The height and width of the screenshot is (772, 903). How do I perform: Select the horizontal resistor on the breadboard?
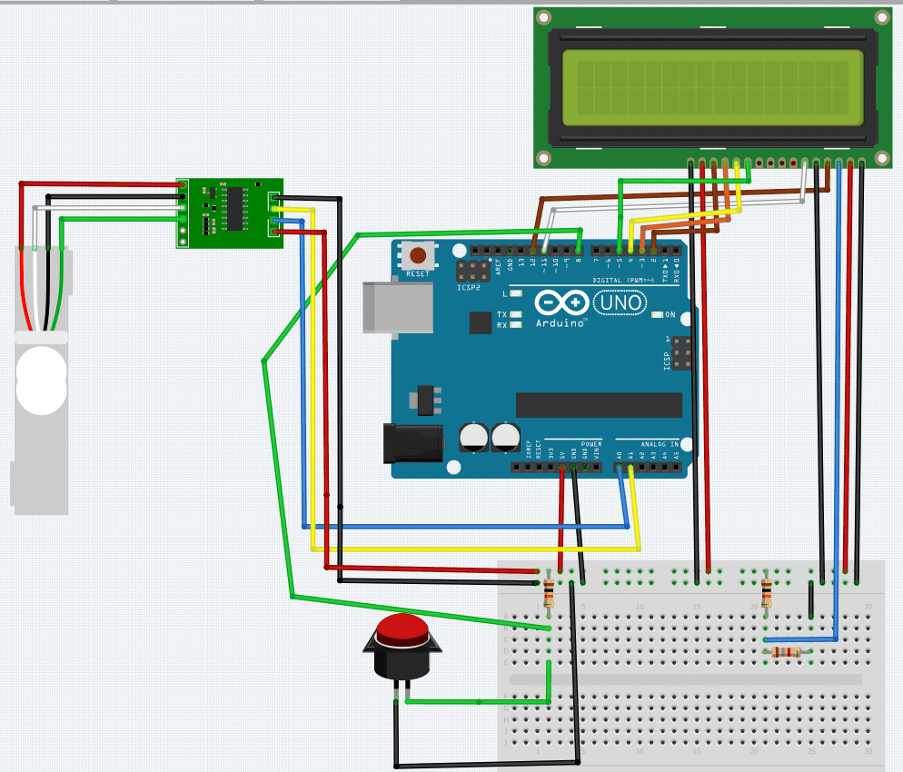(787, 651)
